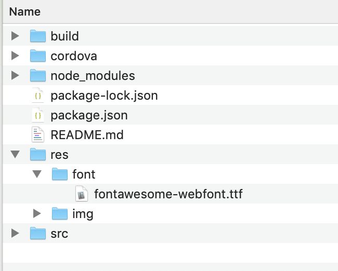Select the fontawesome-webfont.ttf file name
338x271 pixels.
tap(168, 194)
